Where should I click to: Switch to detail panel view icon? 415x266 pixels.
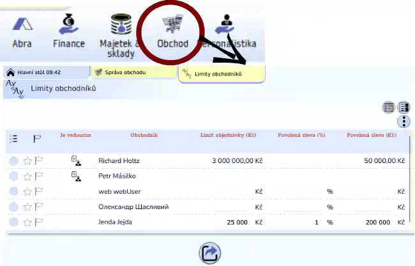coord(404,107)
